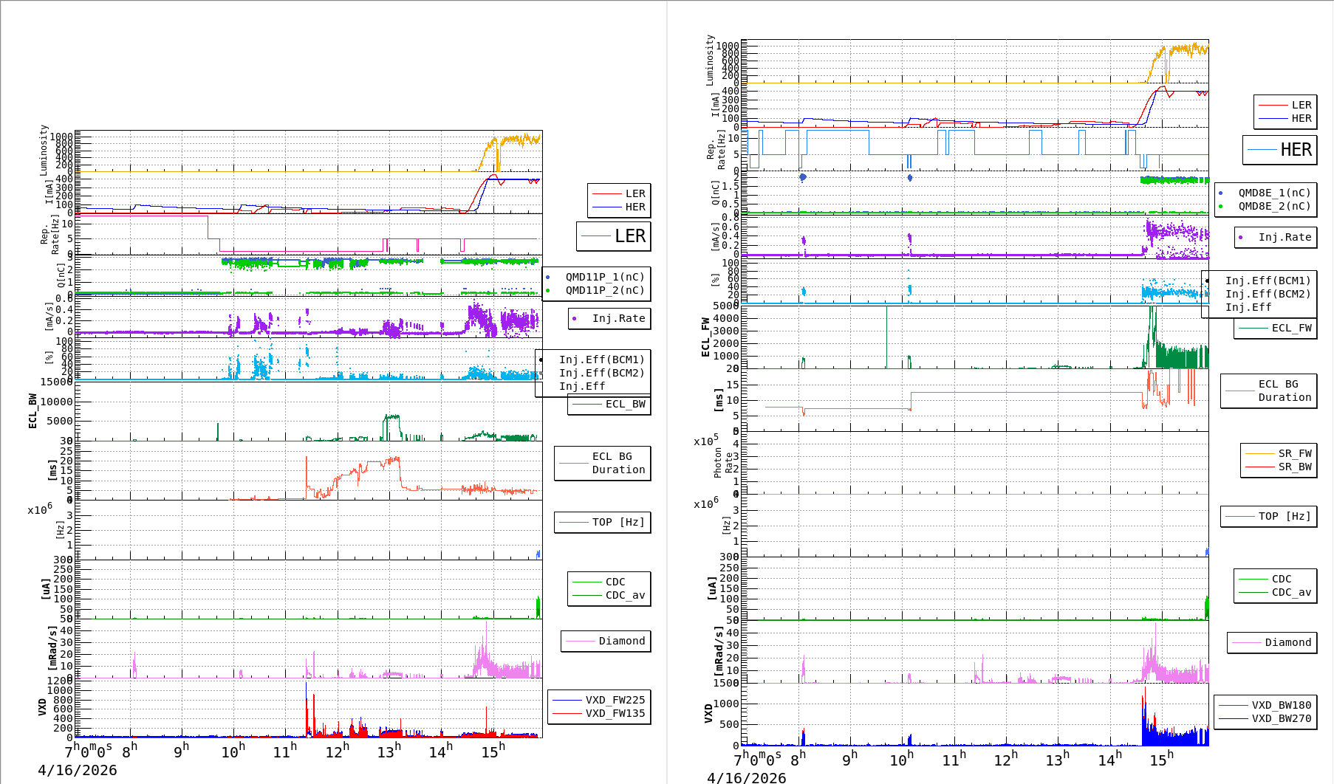Click the large LER label in left panel
Image resolution: width=1334 pixels, height=784 pixels.
click(x=629, y=236)
